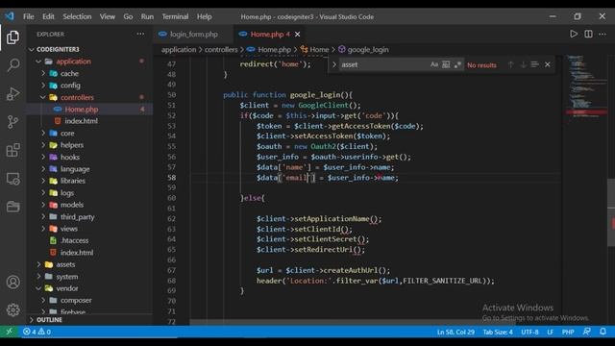Open Remote Explorer view
The width and height of the screenshot is (615, 346).
12,179
